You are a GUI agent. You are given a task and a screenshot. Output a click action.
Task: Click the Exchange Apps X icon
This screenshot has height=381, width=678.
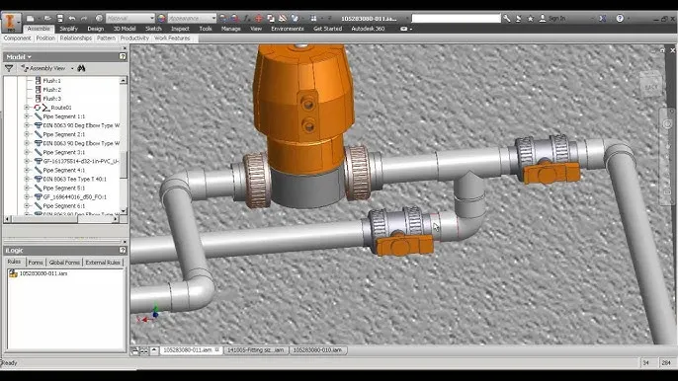pos(603,18)
